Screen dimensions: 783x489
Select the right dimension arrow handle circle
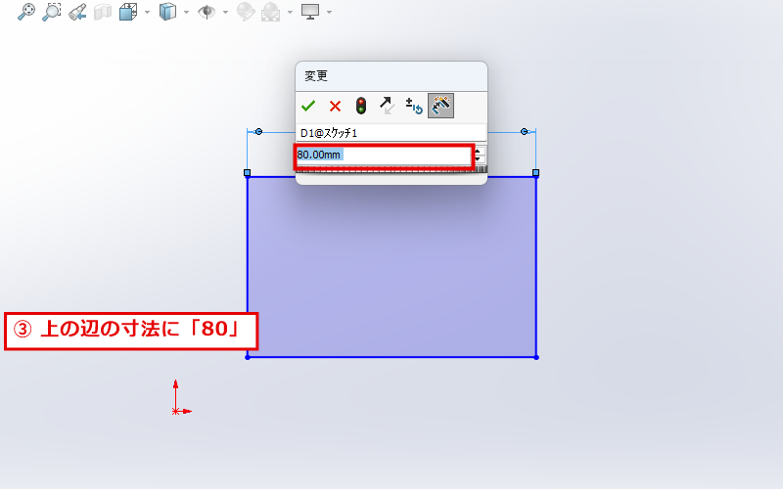tap(524, 132)
